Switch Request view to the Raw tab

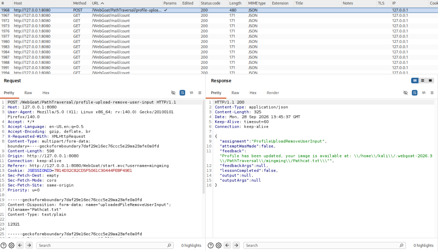[28, 93]
